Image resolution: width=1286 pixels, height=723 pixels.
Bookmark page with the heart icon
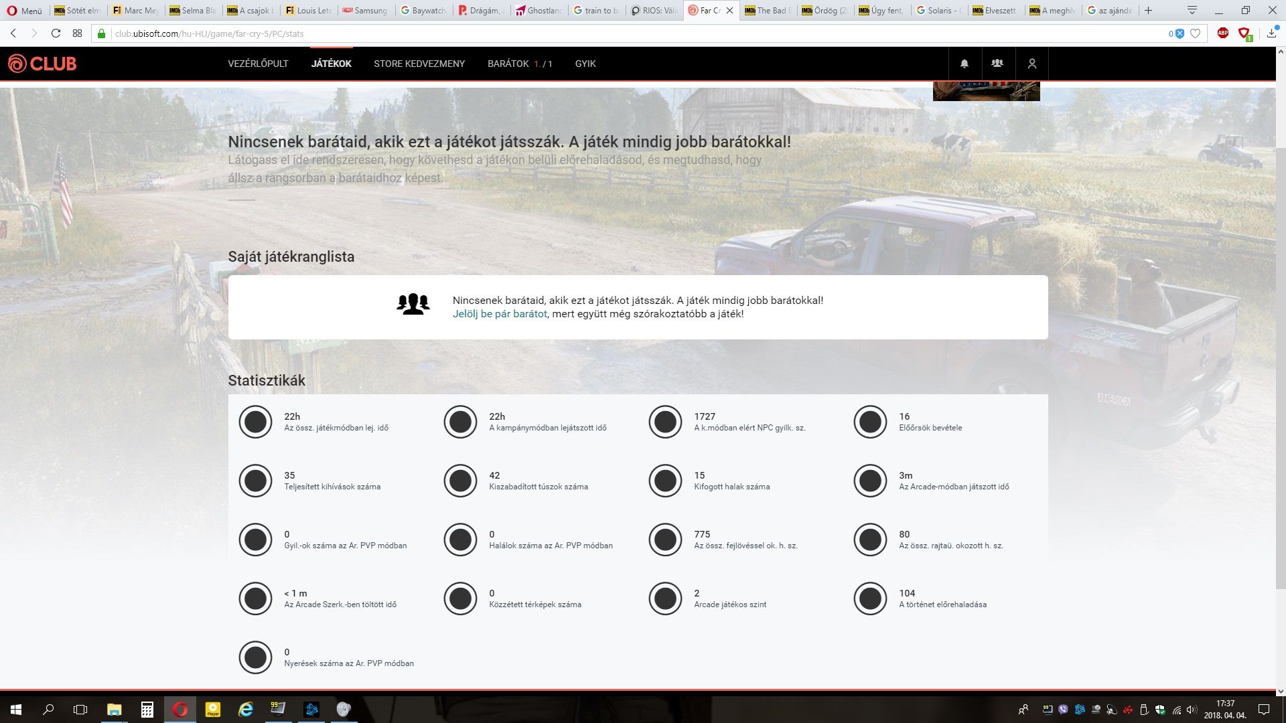click(x=1195, y=33)
